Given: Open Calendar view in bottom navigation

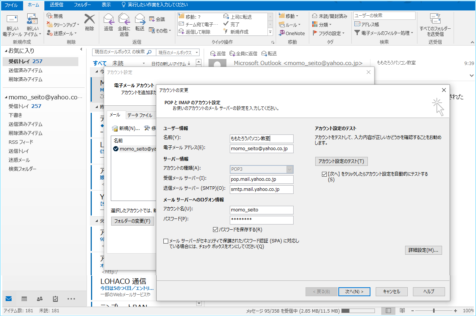Looking at the screenshot, I should click(24, 299).
